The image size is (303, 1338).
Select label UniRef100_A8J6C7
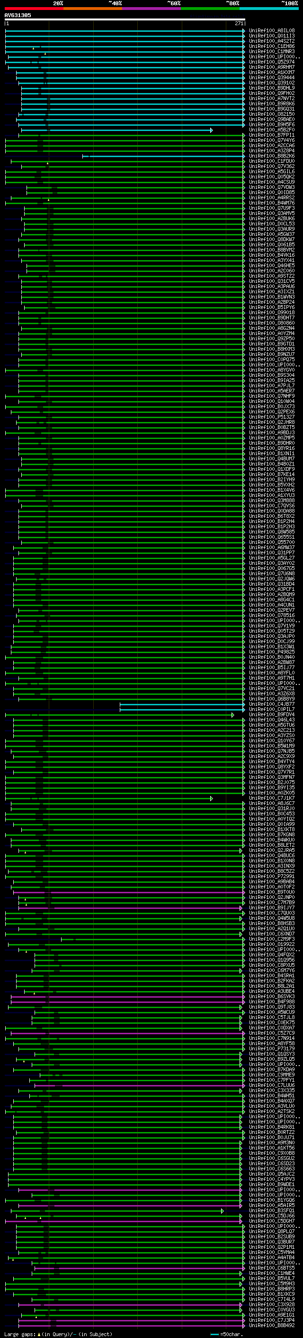coord(271,803)
